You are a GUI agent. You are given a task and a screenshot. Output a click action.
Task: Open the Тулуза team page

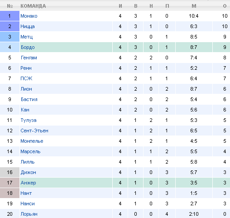[29, 120]
